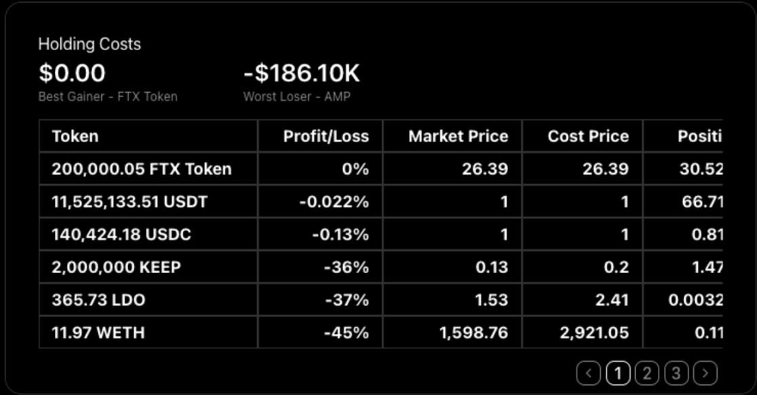
Task: Click the Cost Price column header
Action: 587,136
